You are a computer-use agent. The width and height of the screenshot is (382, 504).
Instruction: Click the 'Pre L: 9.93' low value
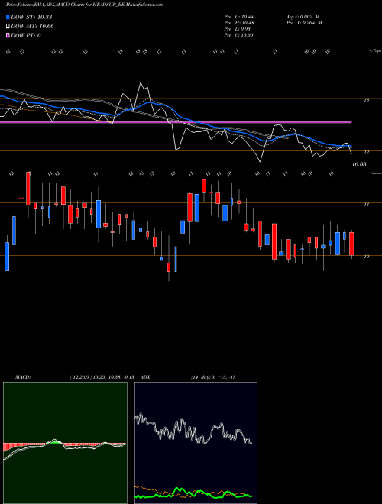click(238, 29)
